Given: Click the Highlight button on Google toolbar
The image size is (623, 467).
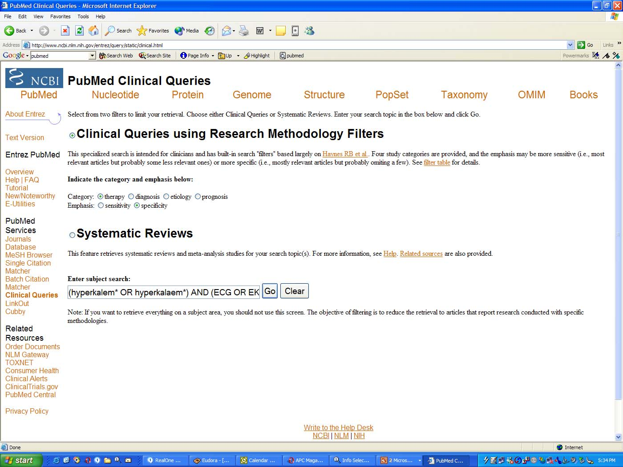Looking at the screenshot, I should (257, 56).
